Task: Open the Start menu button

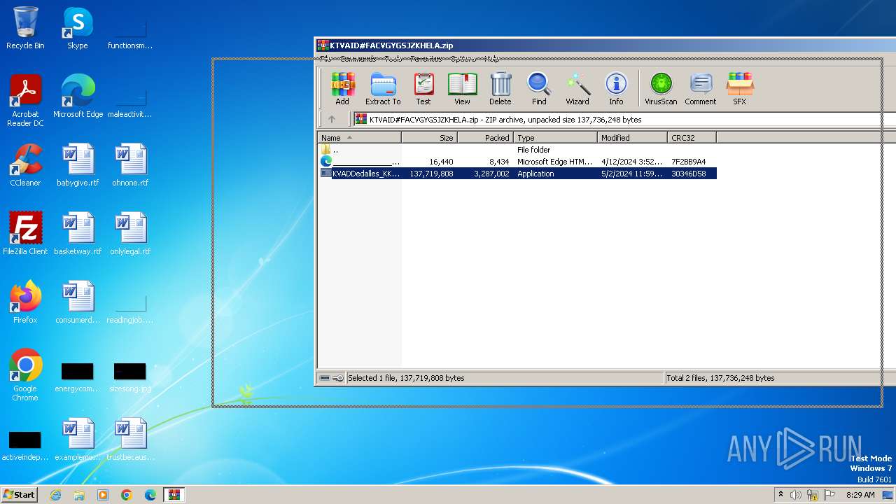Action: click(20, 495)
